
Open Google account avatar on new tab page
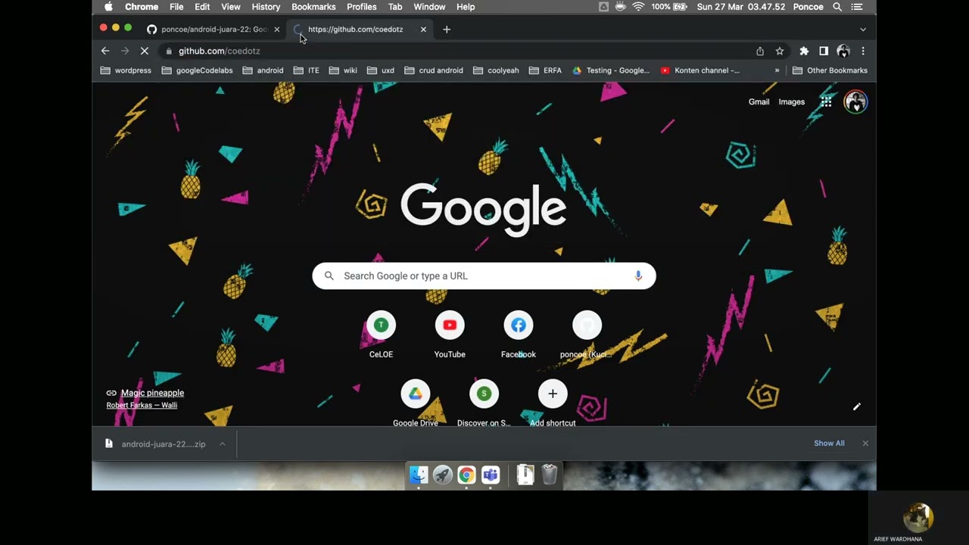(855, 101)
